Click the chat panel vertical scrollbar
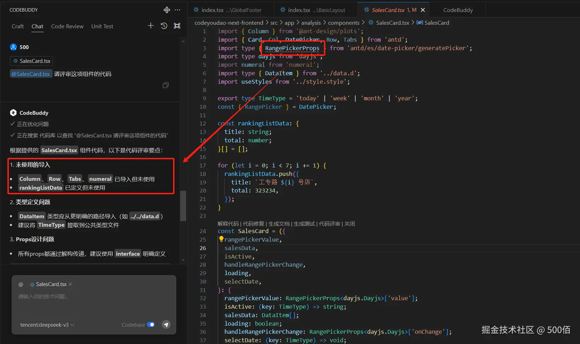Image resolution: width=580 pixels, height=344 pixels. [183, 207]
